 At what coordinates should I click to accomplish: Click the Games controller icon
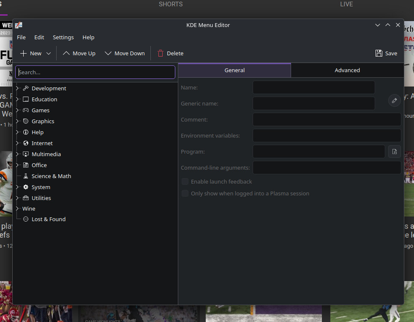coord(26,110)
